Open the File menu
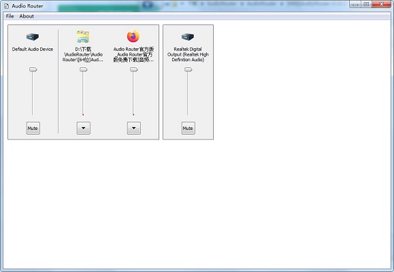Viewport: 394px width, 272px height. (x=10, y=16)
